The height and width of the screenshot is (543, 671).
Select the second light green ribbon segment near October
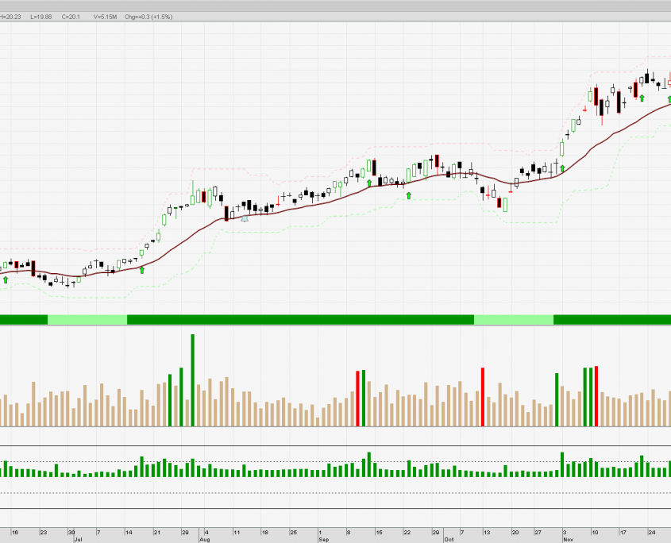(513, 319)
